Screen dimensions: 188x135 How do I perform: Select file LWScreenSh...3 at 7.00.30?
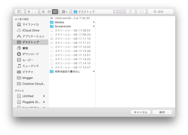click(72, 18)
